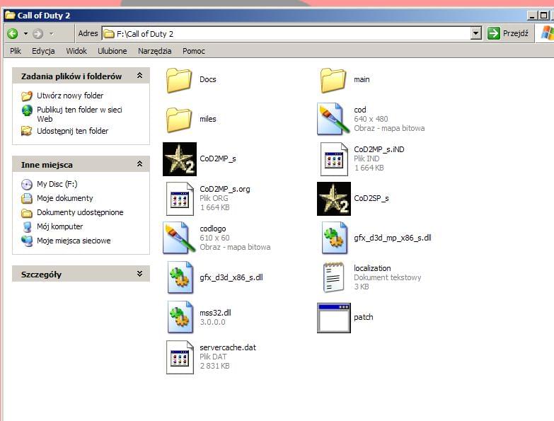Expand the Szczegóły panel
The width and height of the screenshot is (554, 421).
click(139, 274)
